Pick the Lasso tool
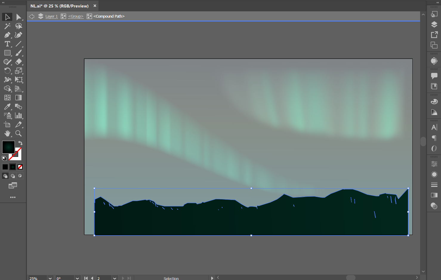Viewport: 441px width, 280px height. pyautogui.click(x=18, y=26)
